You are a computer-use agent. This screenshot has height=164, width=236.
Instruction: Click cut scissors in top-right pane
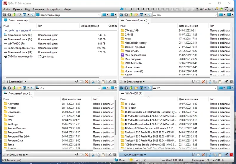[210, 82]
